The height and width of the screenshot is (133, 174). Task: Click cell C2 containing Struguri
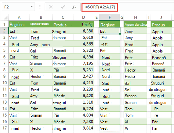coord(63,31)
